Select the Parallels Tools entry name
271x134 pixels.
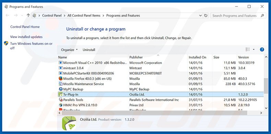click(73, 100)
